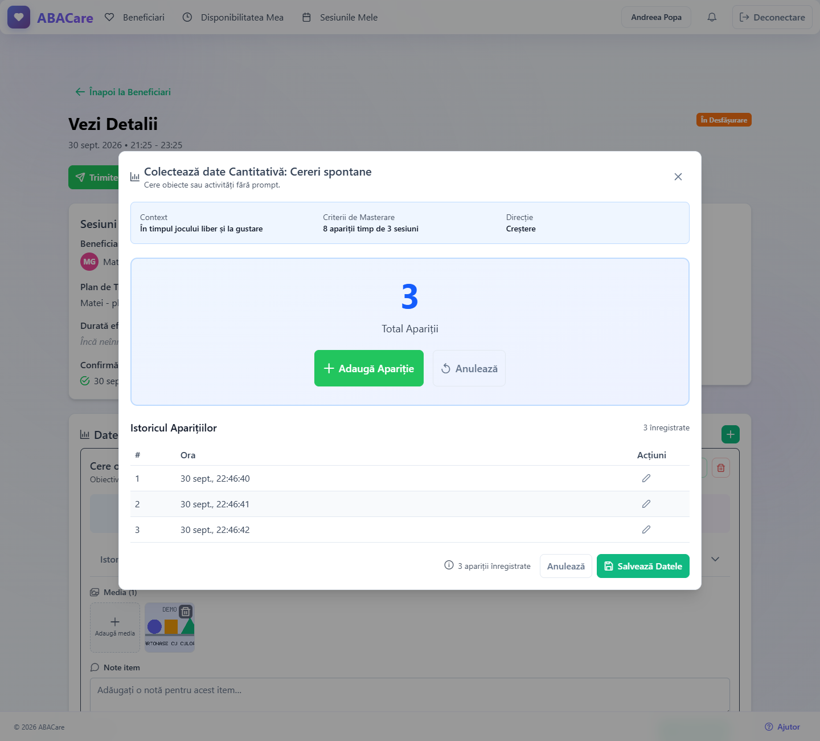This screenshot has height=741, width=820.
Task: Cancel the dialog with footer Anulează
Action: point(566,566)
